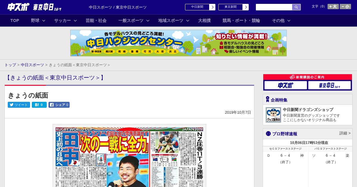
Task: Decrease text size with －小 button
Action: click(x=345, y=7)
